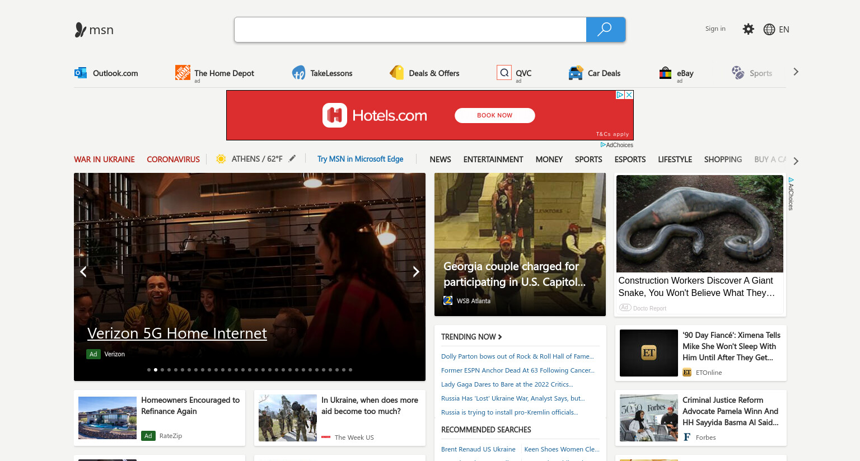Open the CORONAVIRUS section link
This screenshot has width=860, height=461.
[x=173, y=159]
